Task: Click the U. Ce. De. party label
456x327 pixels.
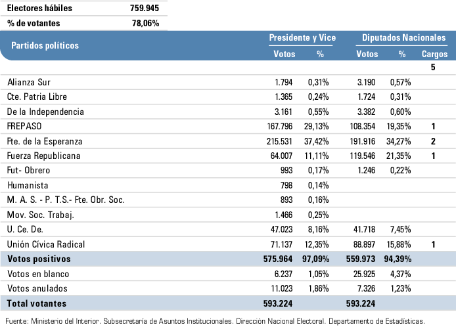Action: point(26,230)
